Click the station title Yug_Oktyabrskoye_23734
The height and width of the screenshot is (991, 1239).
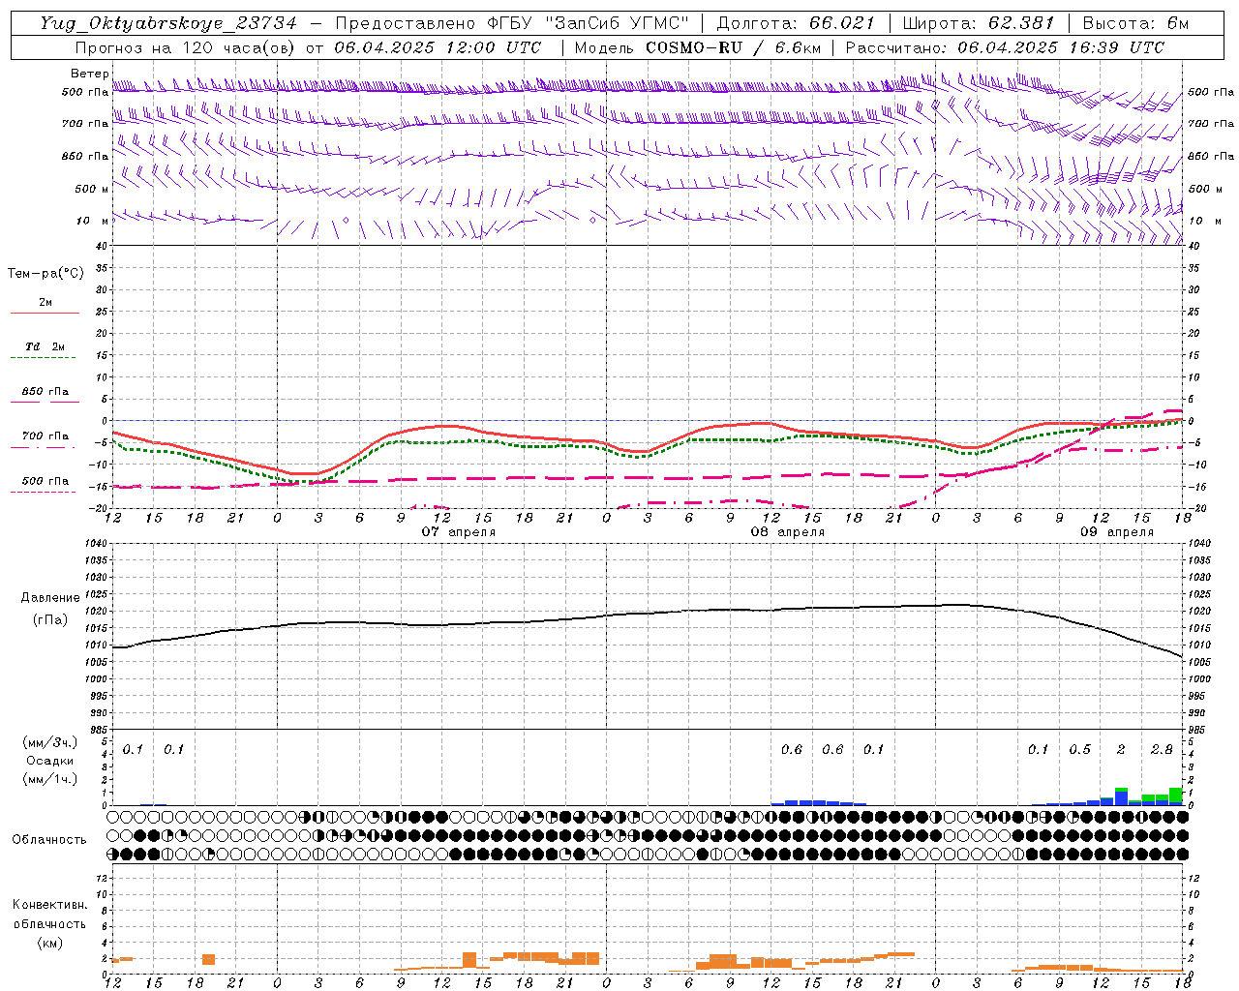(x=169, y=23)
